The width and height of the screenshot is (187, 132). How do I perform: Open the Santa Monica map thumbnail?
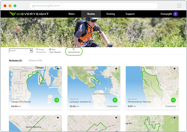point(35,123)
